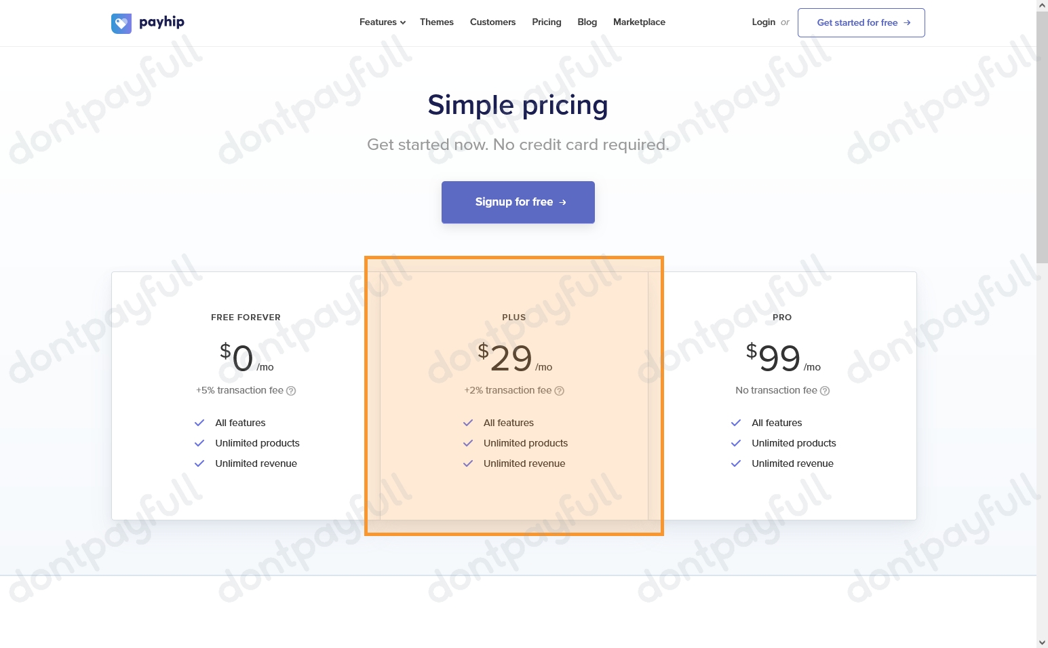This screenshot has height=648, width=1048.
Task: Click the Get started for free button
Action: [x=861, y=22]
